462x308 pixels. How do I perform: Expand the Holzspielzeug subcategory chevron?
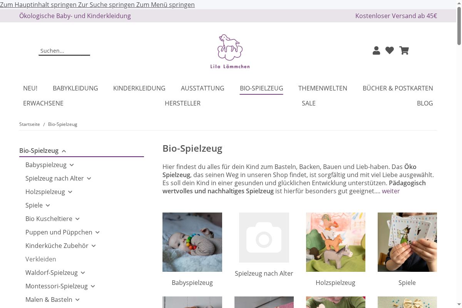click(x=70, y=192)
